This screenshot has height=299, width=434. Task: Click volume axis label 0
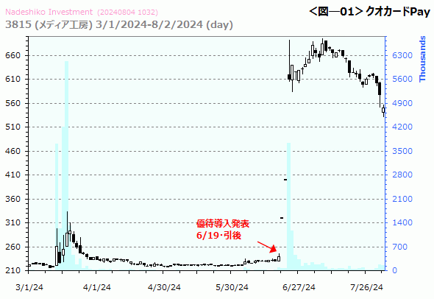(x=395, y=270)
